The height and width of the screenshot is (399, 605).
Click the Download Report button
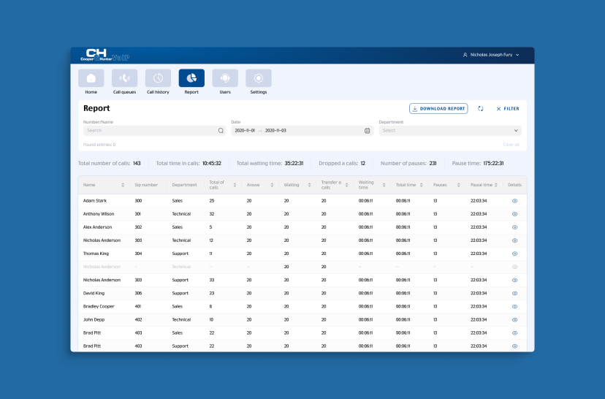(x=438, y=109)
